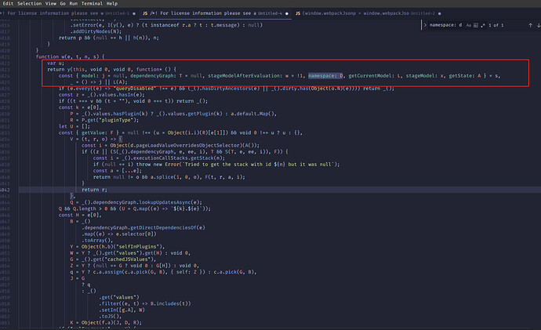Screen dimensions: 541x330
Task: Open the Go menu
Action: coord(63,3)
